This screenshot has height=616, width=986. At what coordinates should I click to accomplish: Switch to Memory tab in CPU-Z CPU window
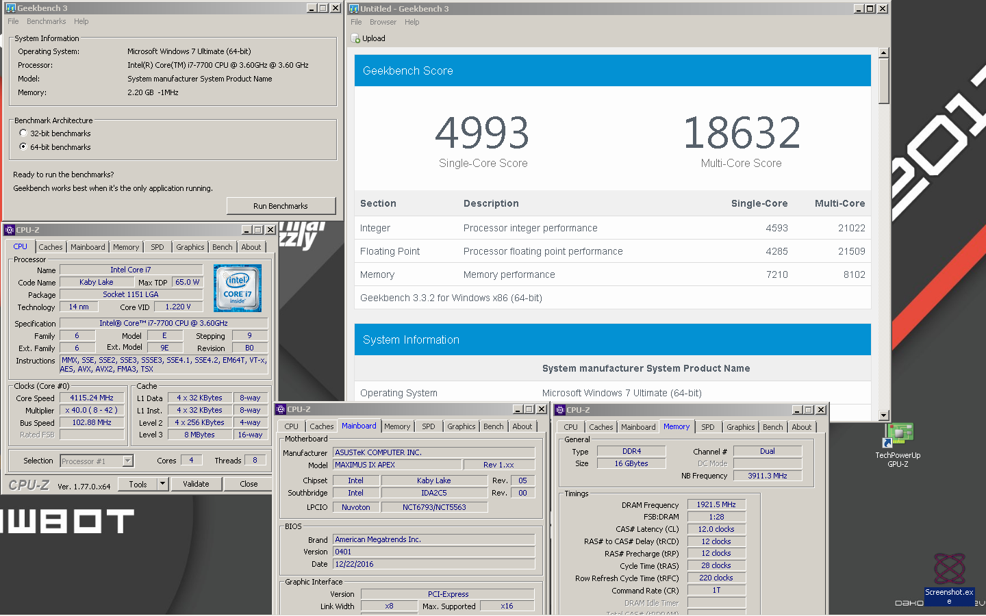click(126, 247)
